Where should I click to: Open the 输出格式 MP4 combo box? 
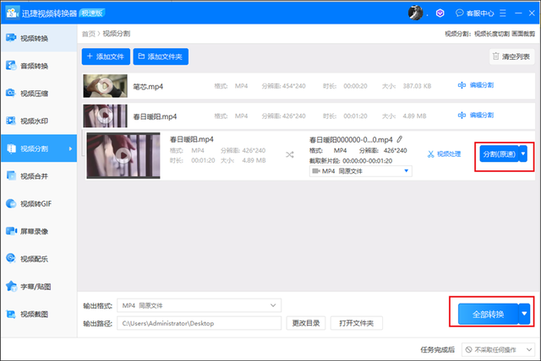[199, 304]
